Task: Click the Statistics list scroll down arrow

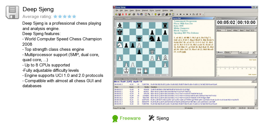Action: click(256, 104)
